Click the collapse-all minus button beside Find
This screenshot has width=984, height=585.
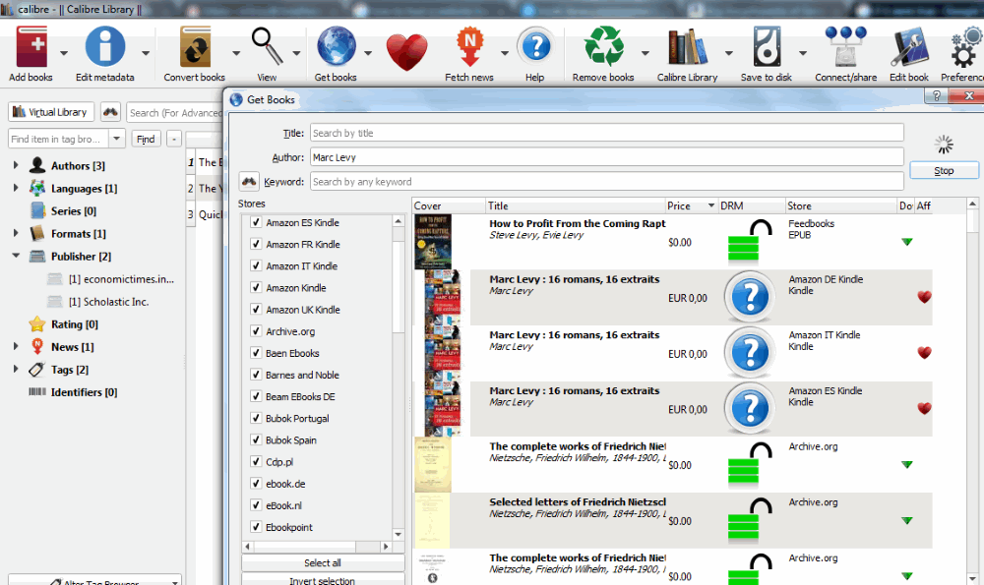174,139
